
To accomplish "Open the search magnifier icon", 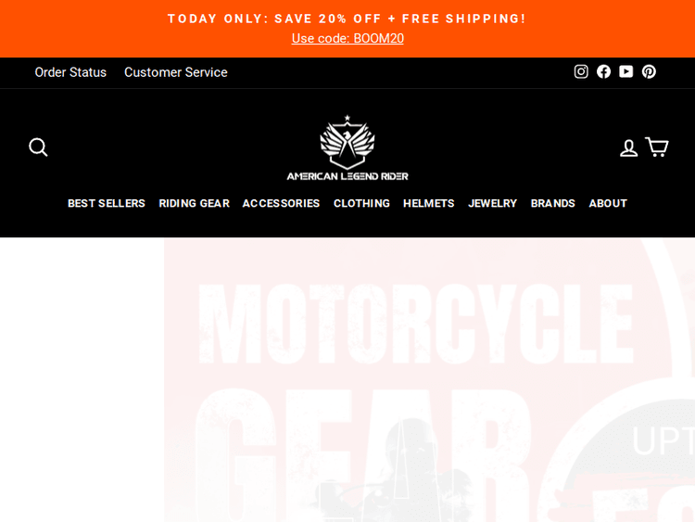I will click(38, 147).
